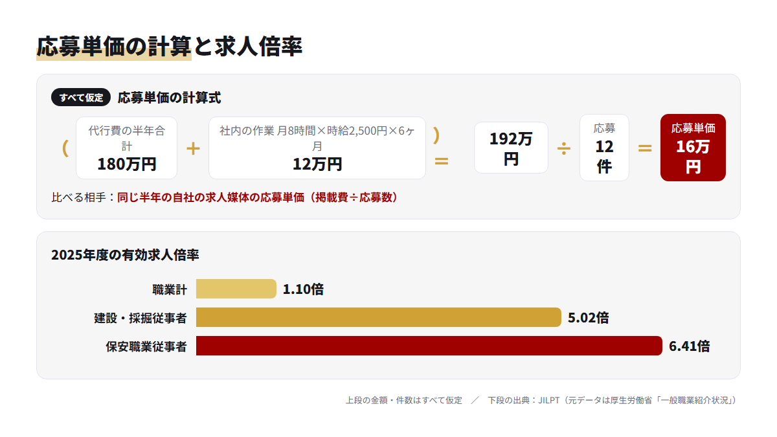The width and height of the screenshot is (777, 437).
Task: Click the title 応募単価の計算と求人倍率
Action: pyautogui.click(x=170, y=47)
